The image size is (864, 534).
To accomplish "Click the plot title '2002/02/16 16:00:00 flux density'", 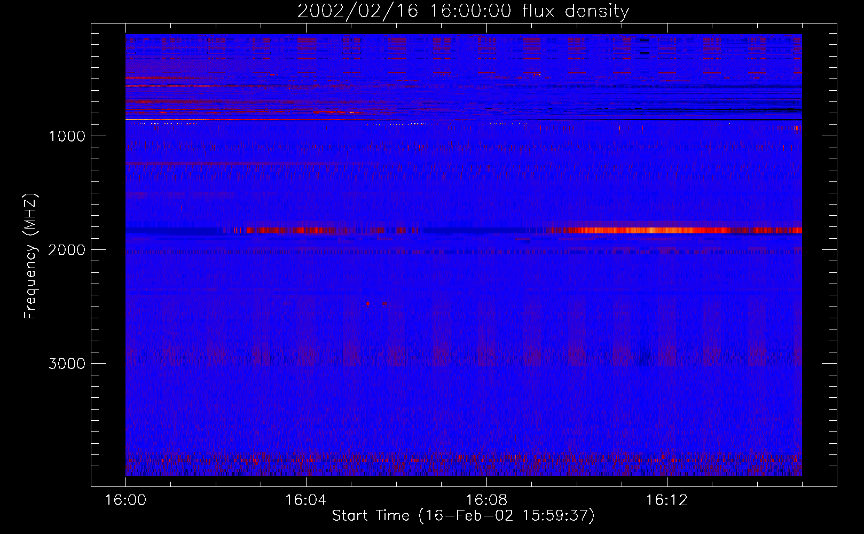I will pos(463,11).
